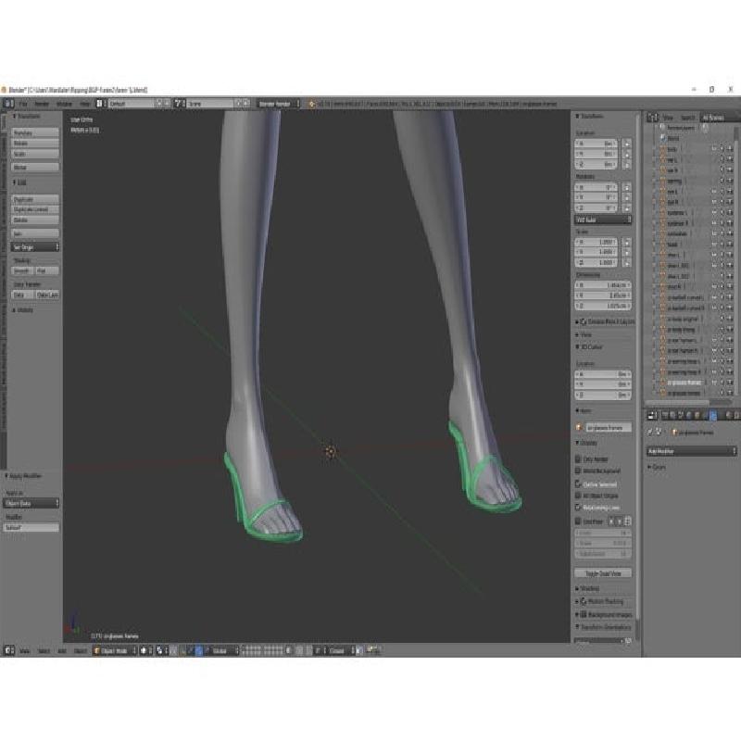The height and width of the screenshot is (741, 741).
Task: Open the Blender Render engine dropdown
Action: 278,104
